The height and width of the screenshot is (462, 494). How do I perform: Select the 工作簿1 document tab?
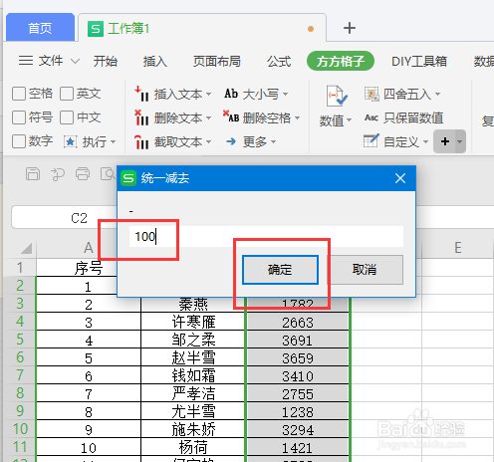(202, 28)
